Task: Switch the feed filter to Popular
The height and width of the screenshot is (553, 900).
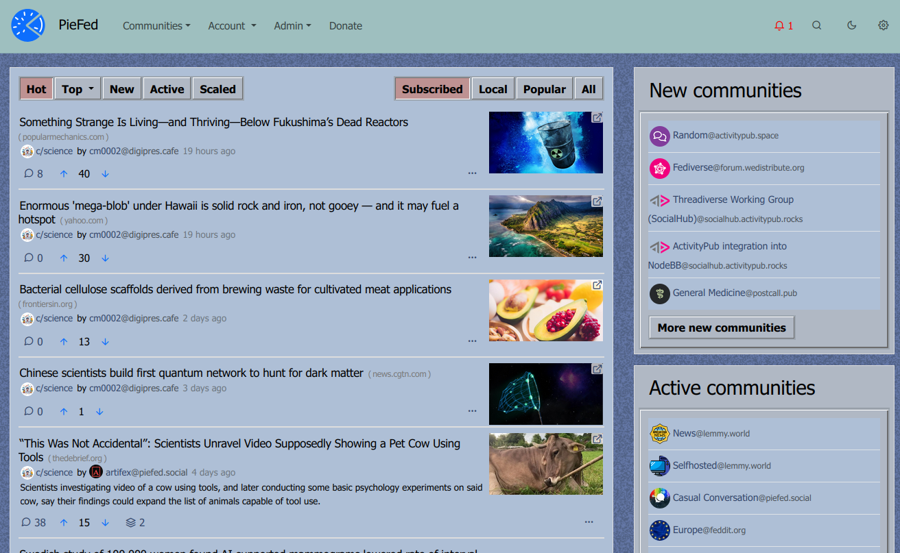Action: (544, 89)
